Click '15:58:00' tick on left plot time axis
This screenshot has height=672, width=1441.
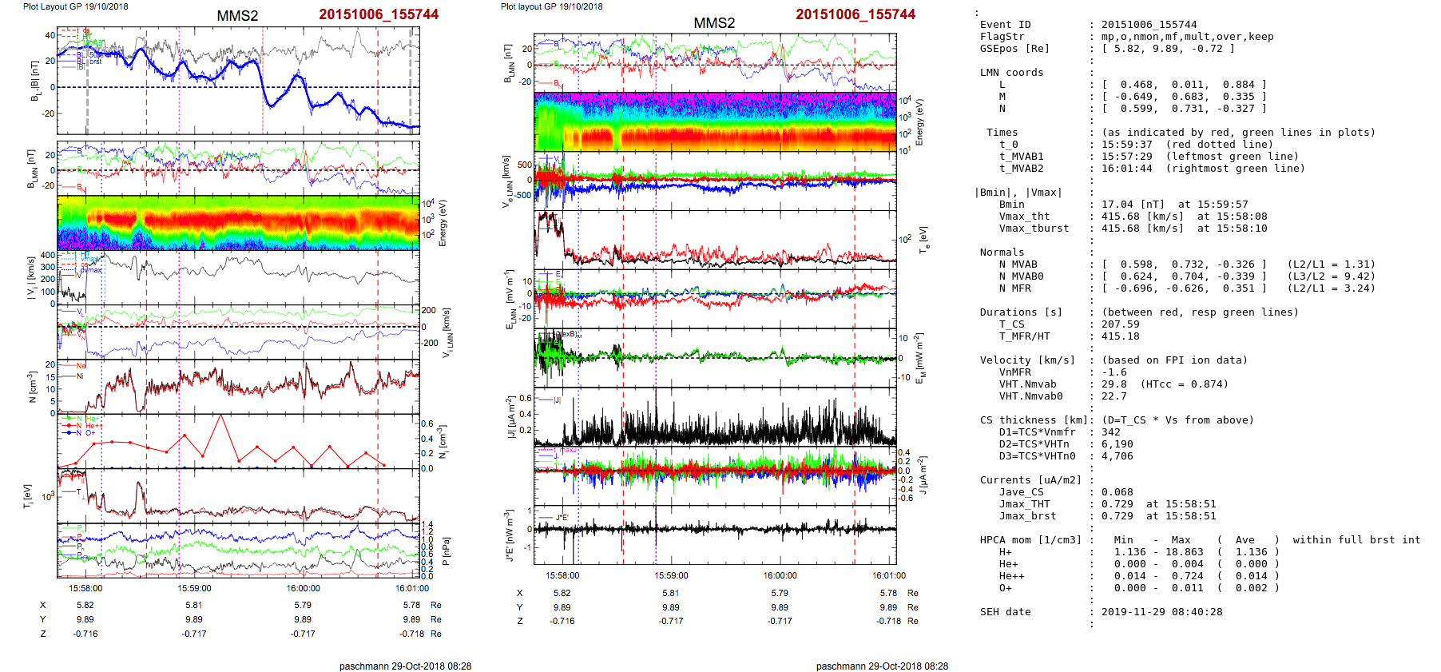[85, 589]
